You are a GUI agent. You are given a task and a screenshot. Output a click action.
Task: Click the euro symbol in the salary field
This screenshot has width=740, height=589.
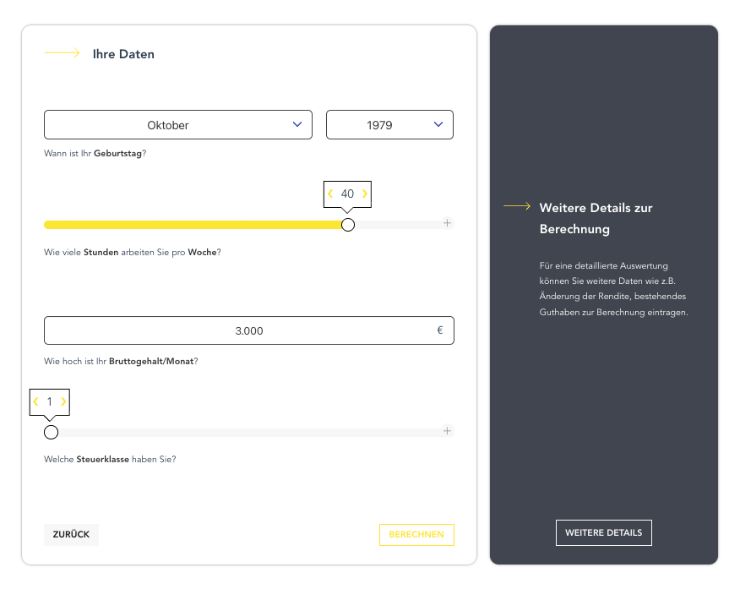click(440, 330)
